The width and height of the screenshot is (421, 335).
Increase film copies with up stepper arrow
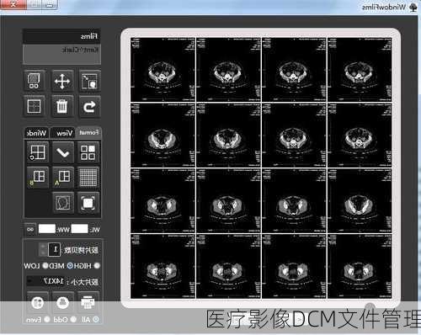click(43, 246)
